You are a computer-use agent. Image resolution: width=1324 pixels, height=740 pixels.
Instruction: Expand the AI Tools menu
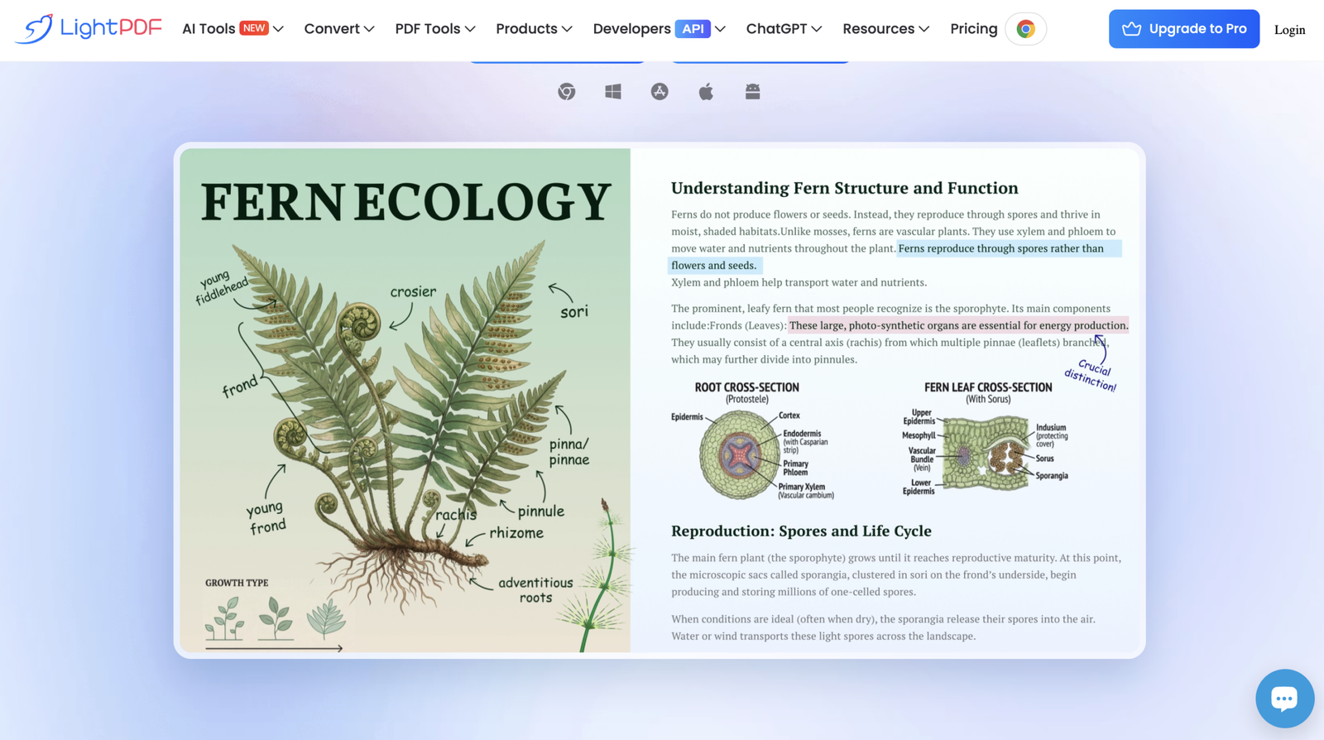pos(233,29)
